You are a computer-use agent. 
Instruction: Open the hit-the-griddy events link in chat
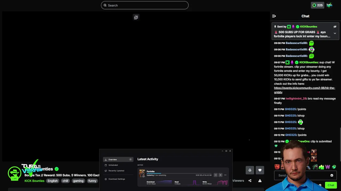pyautogui.click(x=305, y=90)
